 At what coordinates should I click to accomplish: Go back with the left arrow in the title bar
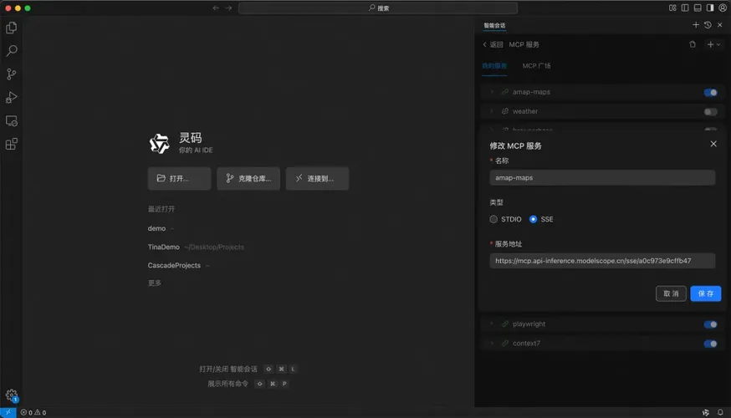pos(216,8)
